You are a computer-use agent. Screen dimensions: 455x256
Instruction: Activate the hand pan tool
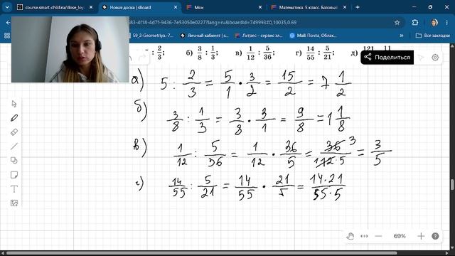pyautogui.click(x=350, y=236)
